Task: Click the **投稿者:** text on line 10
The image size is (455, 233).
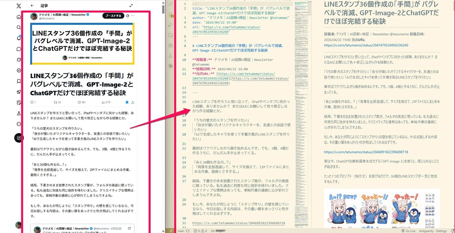Action: click(x=202, y=60)
